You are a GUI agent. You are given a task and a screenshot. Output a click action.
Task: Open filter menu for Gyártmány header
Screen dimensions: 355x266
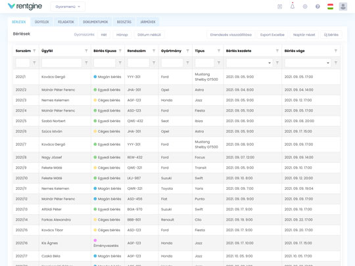point(187,51)
